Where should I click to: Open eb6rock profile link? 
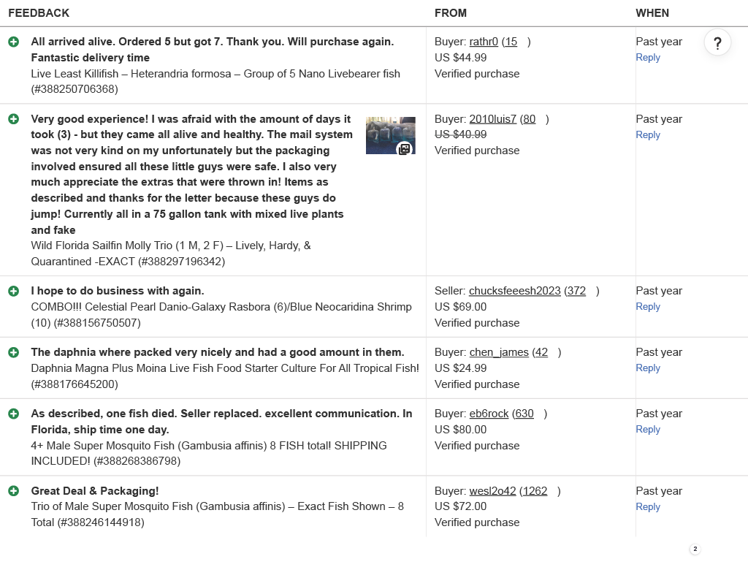click(489, 414)
